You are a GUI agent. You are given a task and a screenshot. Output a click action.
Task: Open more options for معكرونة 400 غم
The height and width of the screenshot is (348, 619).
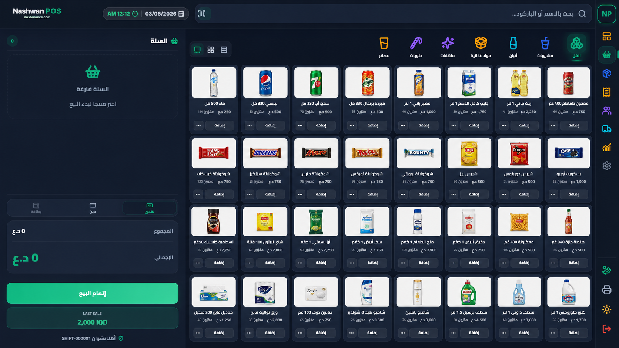tap(504, 263)
